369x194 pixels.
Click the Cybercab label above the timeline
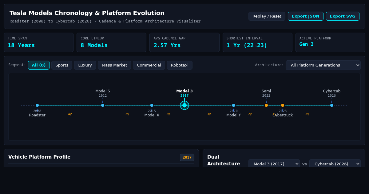332,91
